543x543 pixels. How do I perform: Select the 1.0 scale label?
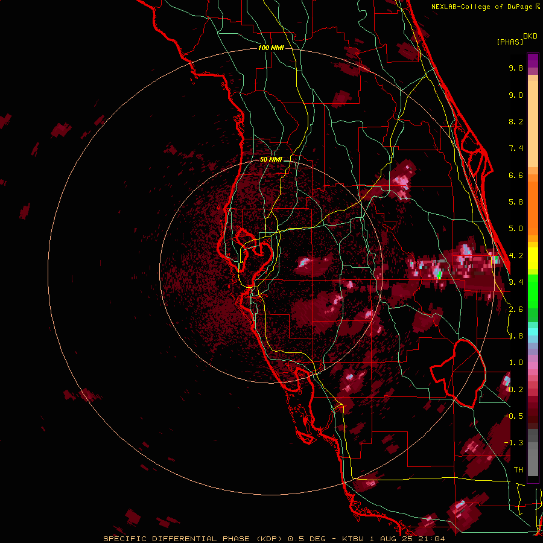coord(516,363)
